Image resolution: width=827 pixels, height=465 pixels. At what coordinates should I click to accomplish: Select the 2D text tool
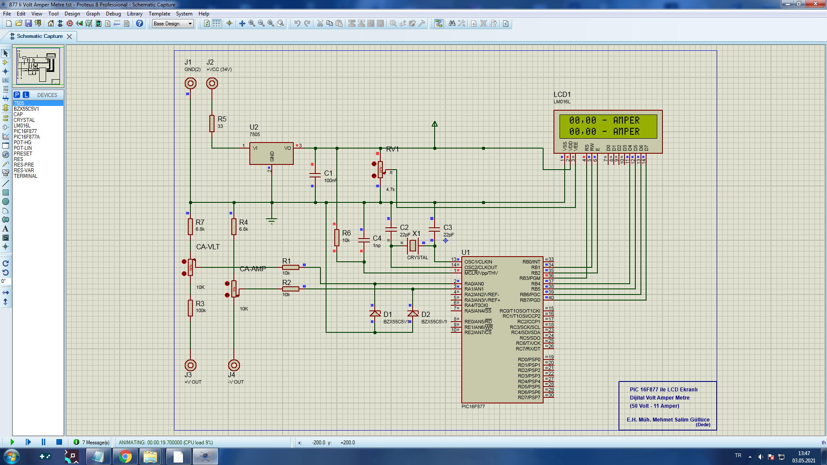coord(6,229)
